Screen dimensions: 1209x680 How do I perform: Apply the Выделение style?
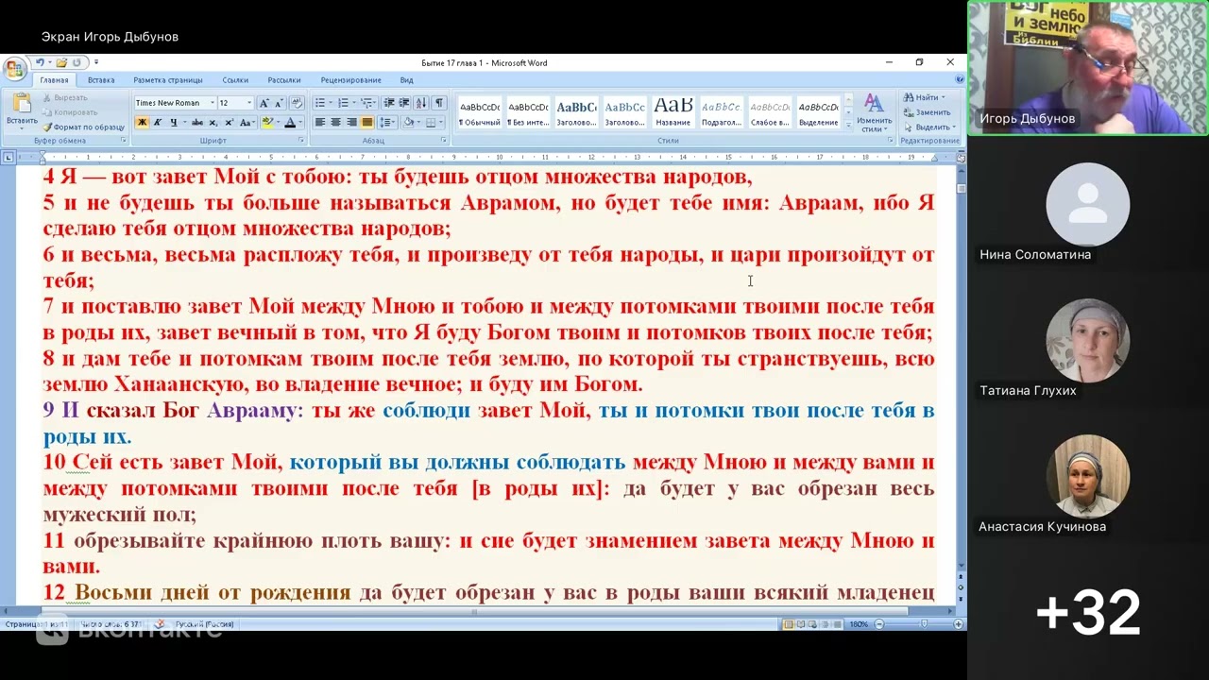point(818,113)
